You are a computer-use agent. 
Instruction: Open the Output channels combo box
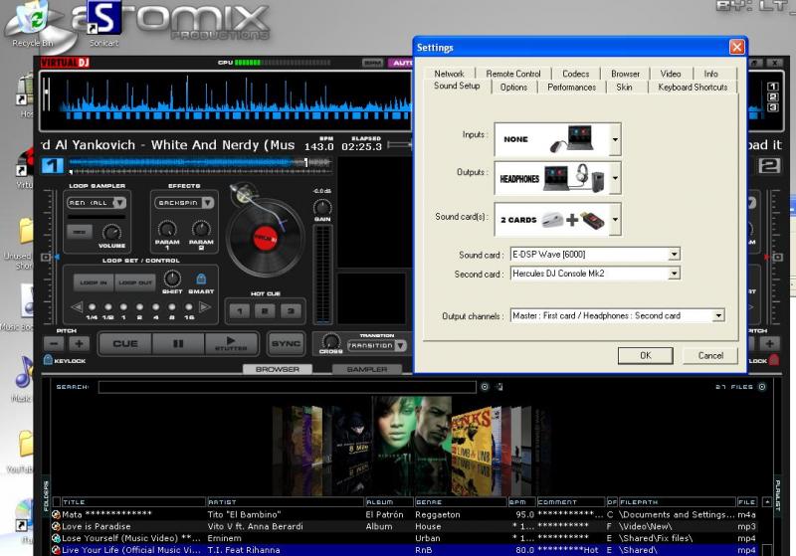tap(617, 315)
